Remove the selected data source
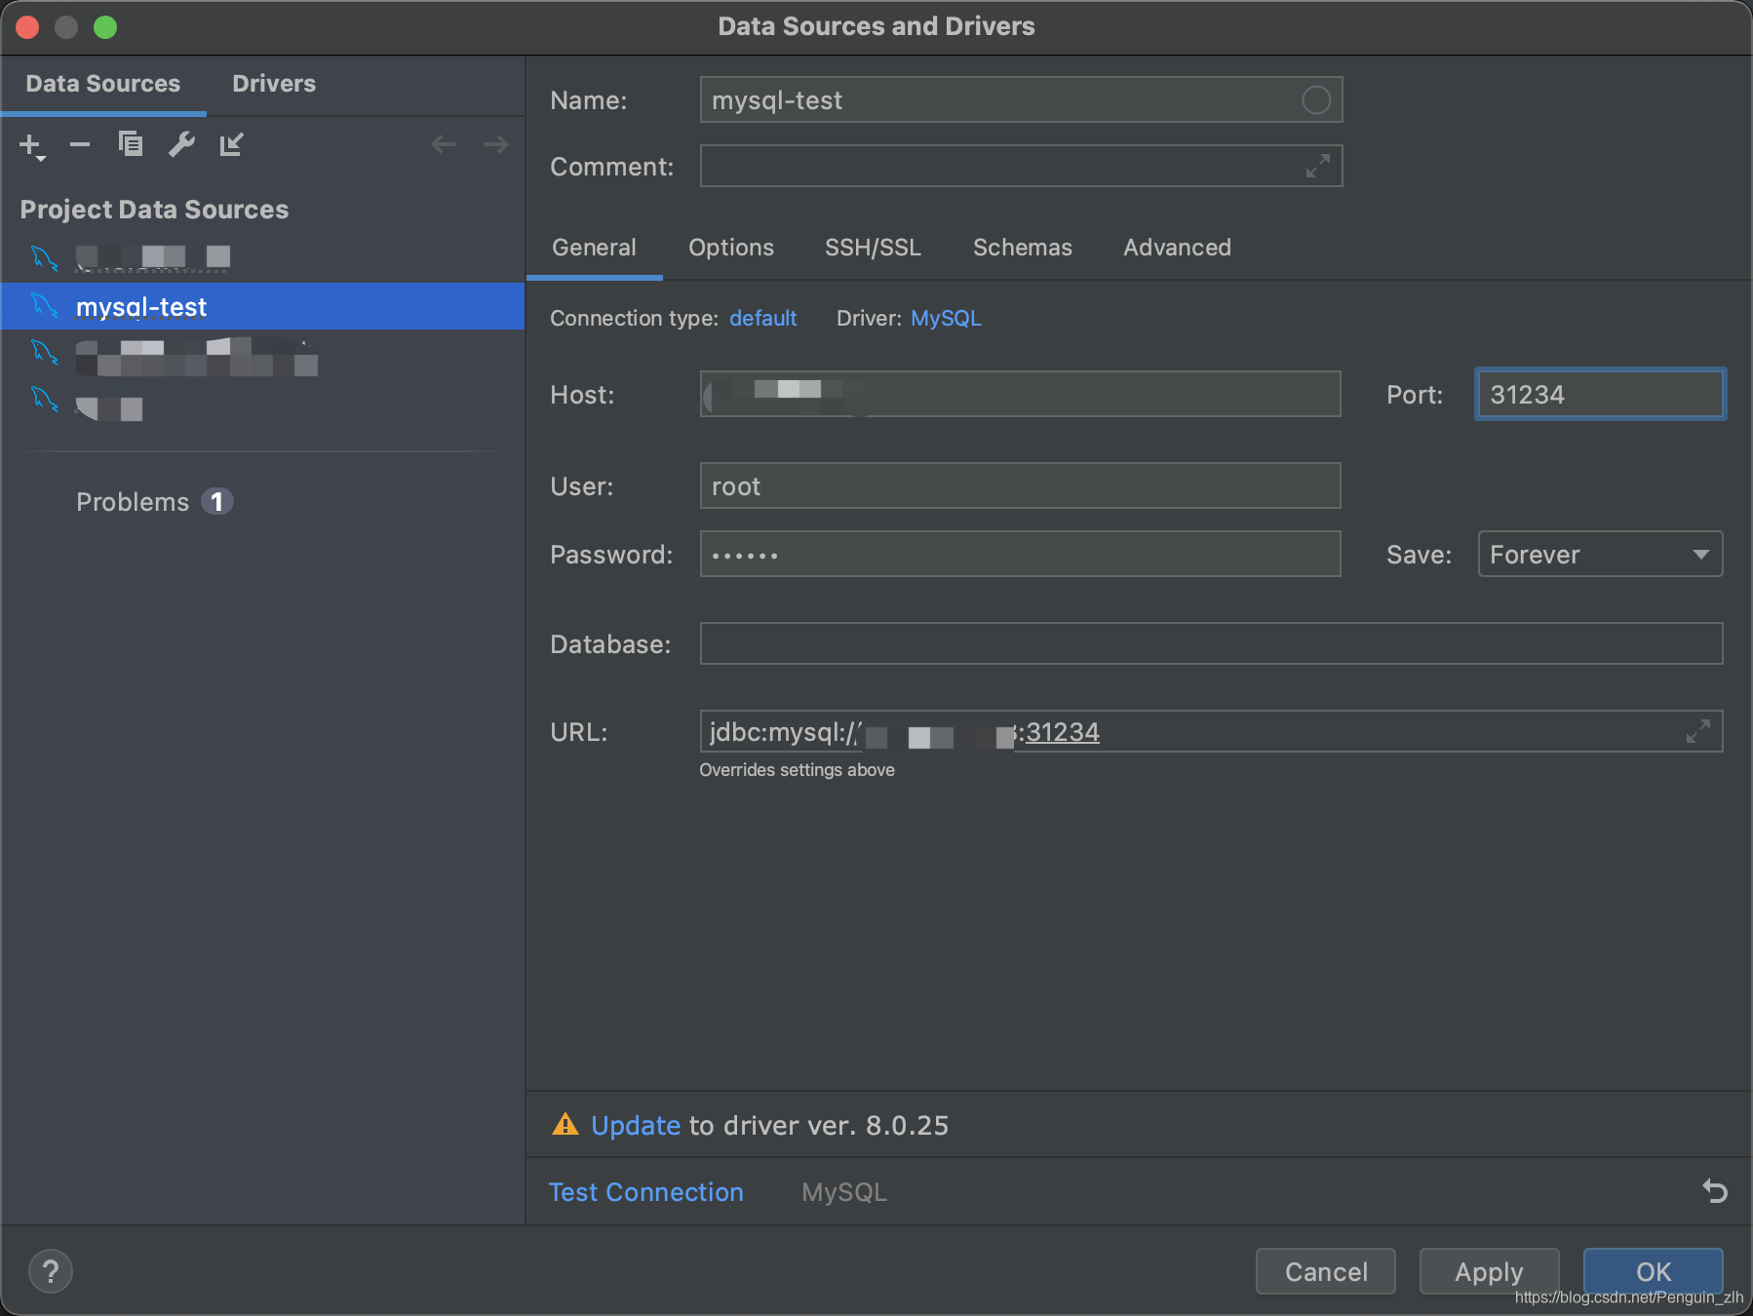 (80, 144)
